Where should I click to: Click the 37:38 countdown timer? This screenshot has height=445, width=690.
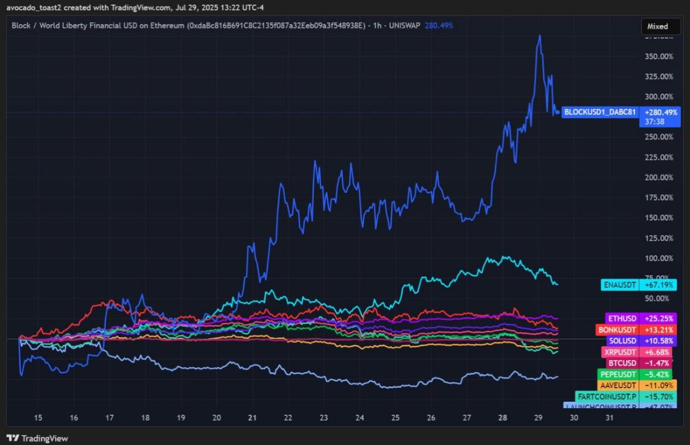pos(654,122)
